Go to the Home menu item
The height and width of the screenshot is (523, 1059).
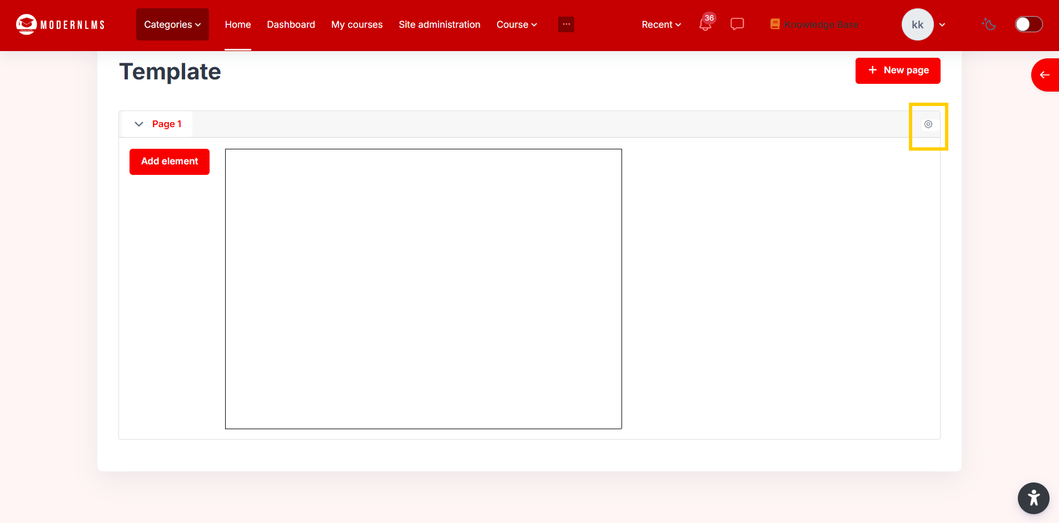click(x=238, y=24)
